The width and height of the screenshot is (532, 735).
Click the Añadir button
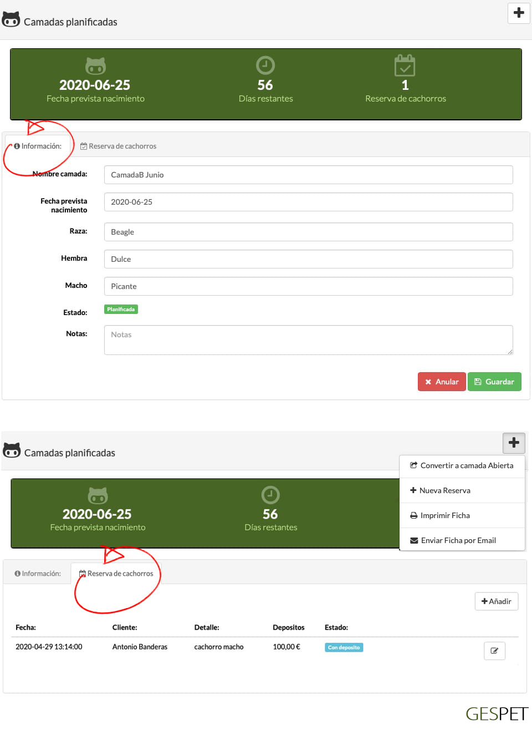(496, 601)
